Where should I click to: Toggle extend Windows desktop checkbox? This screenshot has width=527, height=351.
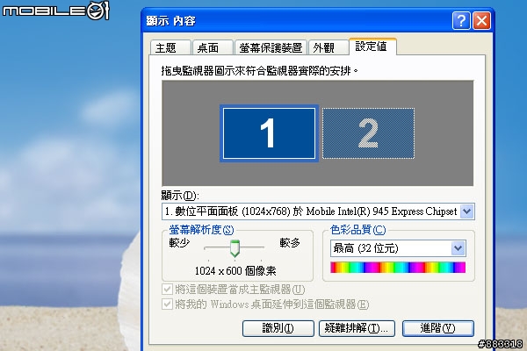(167, 304)
